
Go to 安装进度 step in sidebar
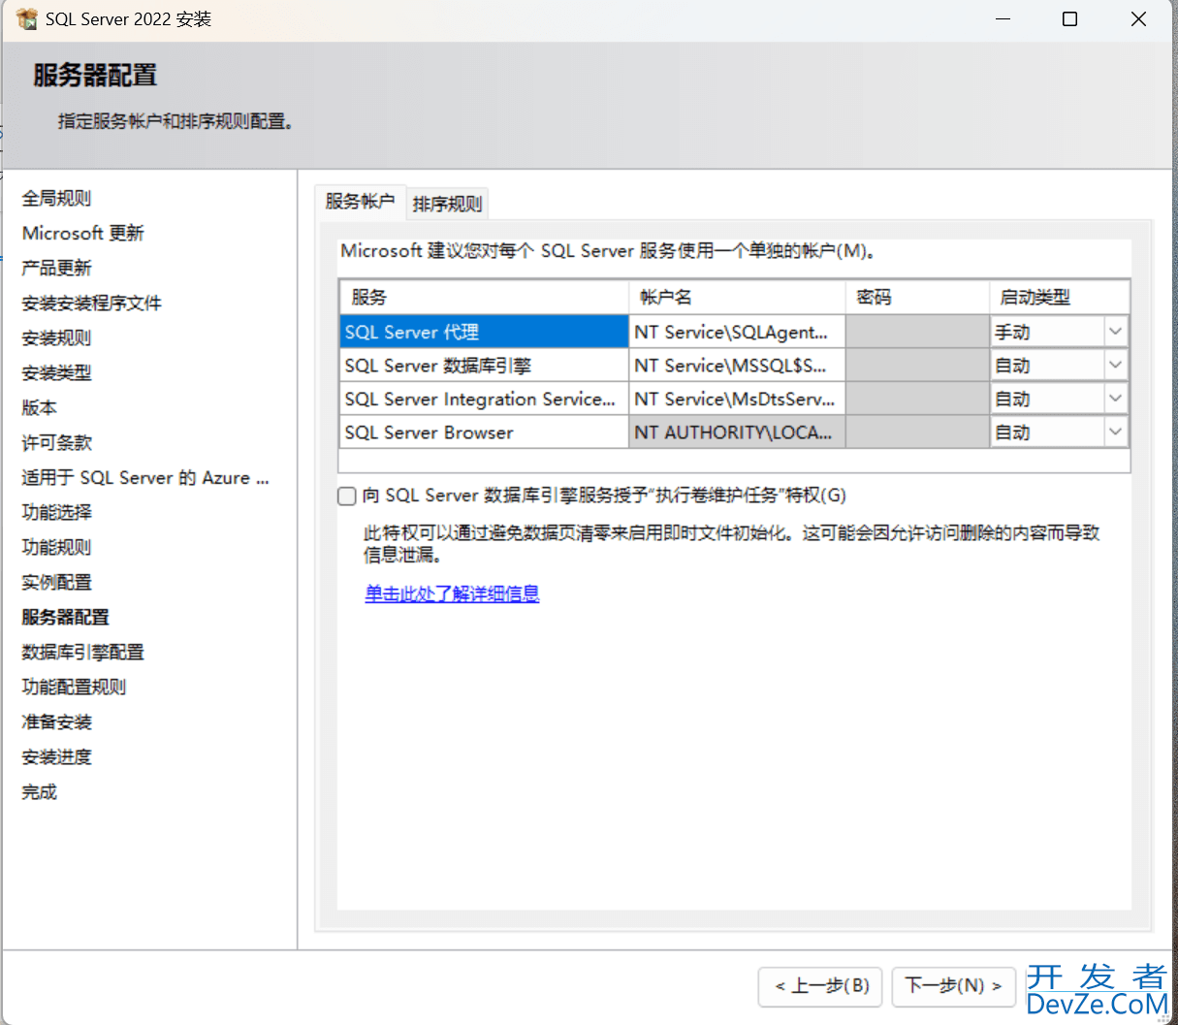(56, 756)
